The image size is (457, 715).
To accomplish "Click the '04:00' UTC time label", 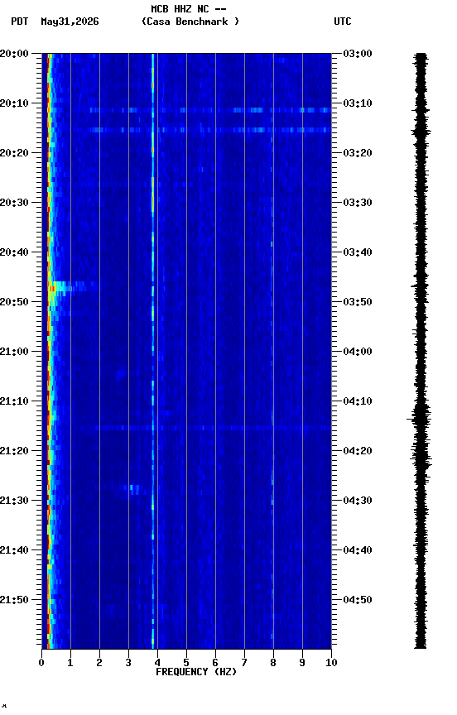I will [x=358, y=352].
